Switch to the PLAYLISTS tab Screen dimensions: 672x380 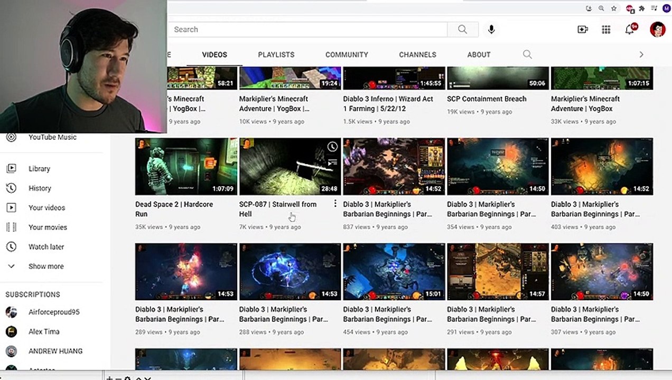[276, 54]
